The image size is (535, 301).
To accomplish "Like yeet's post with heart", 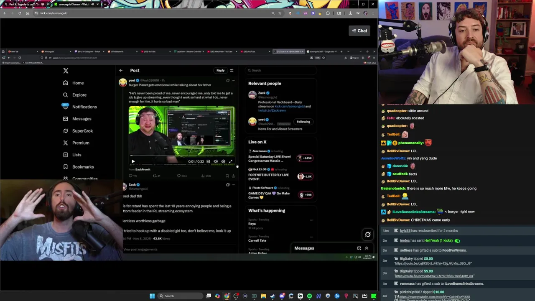I will pos(179,176).
